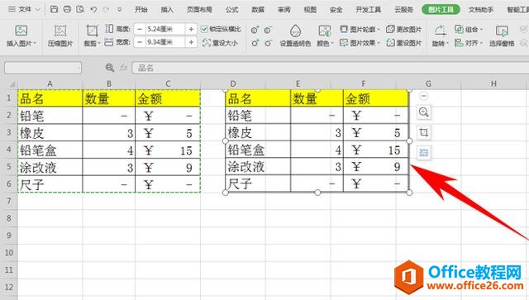Switch to the 安全 Security tab
Screen dimensions: 529x300
(336, 9)
